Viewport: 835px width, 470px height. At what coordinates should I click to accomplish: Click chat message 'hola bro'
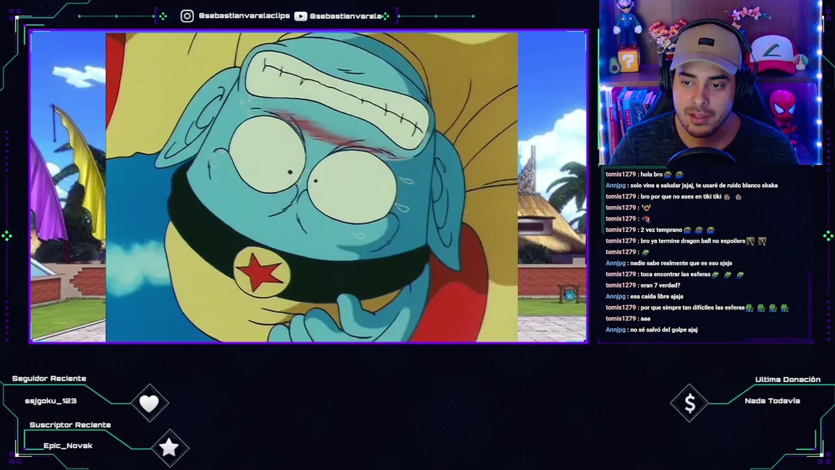645,174
